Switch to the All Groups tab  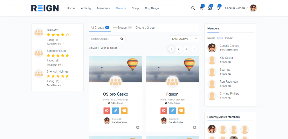100,28
